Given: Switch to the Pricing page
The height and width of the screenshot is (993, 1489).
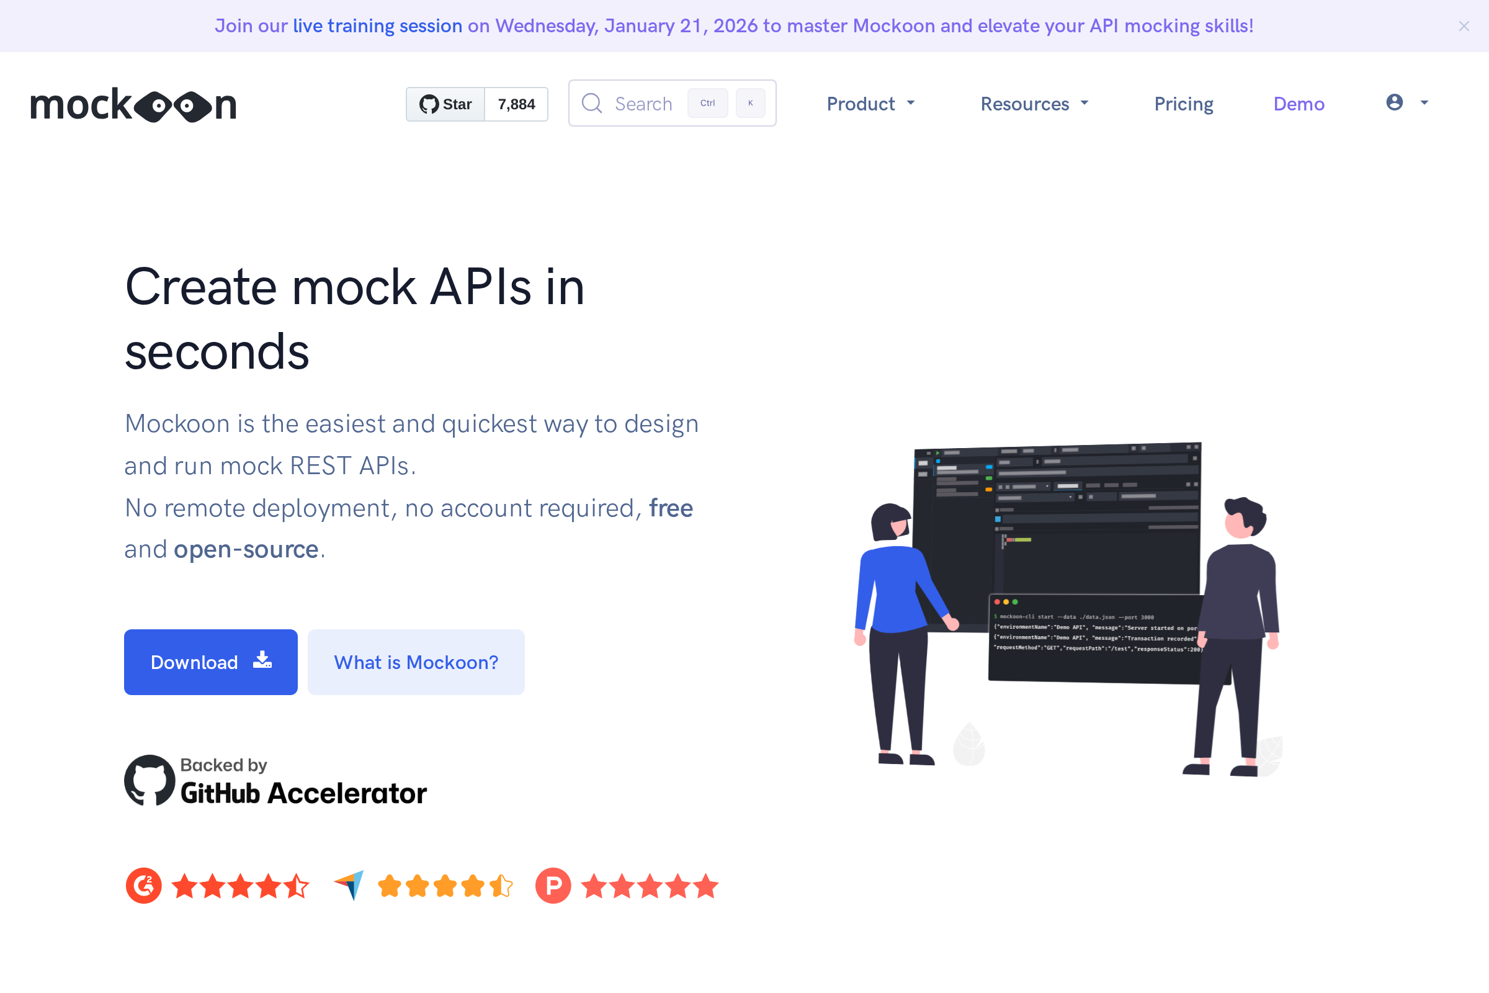Looking at the screenshot, I should (x=1183, y=103).
